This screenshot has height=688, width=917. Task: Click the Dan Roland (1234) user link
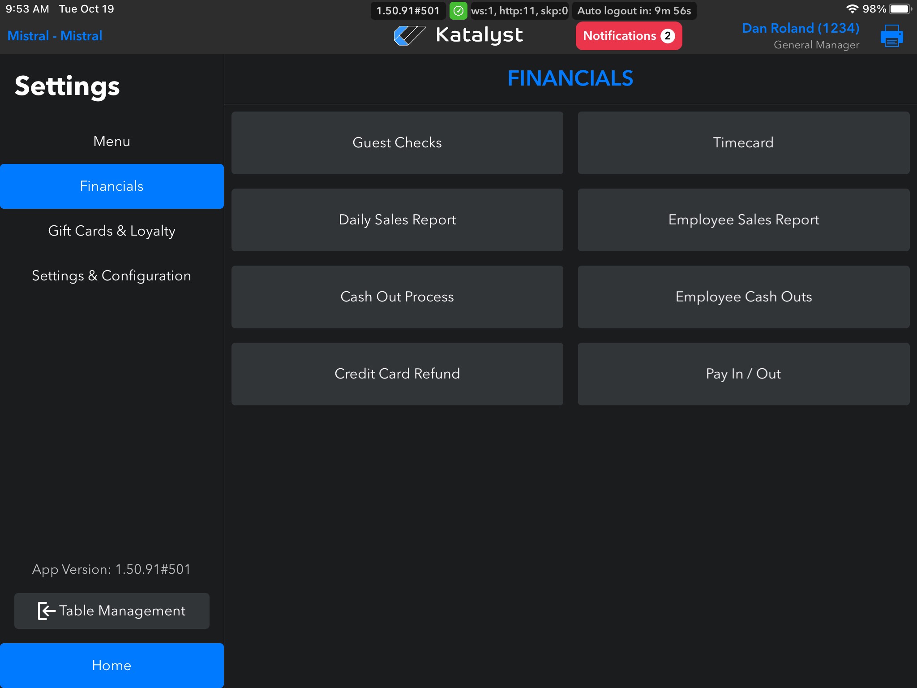click(800, 28)
